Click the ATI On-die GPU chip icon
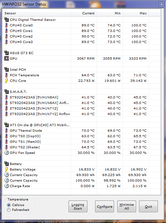Screen dimensions: 166x223 pos(6,125)
